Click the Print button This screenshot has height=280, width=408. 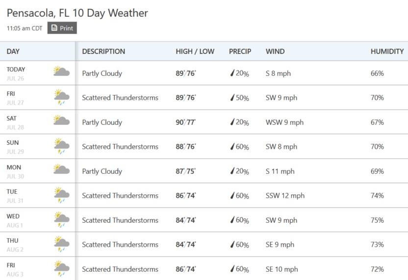(62, 28)
